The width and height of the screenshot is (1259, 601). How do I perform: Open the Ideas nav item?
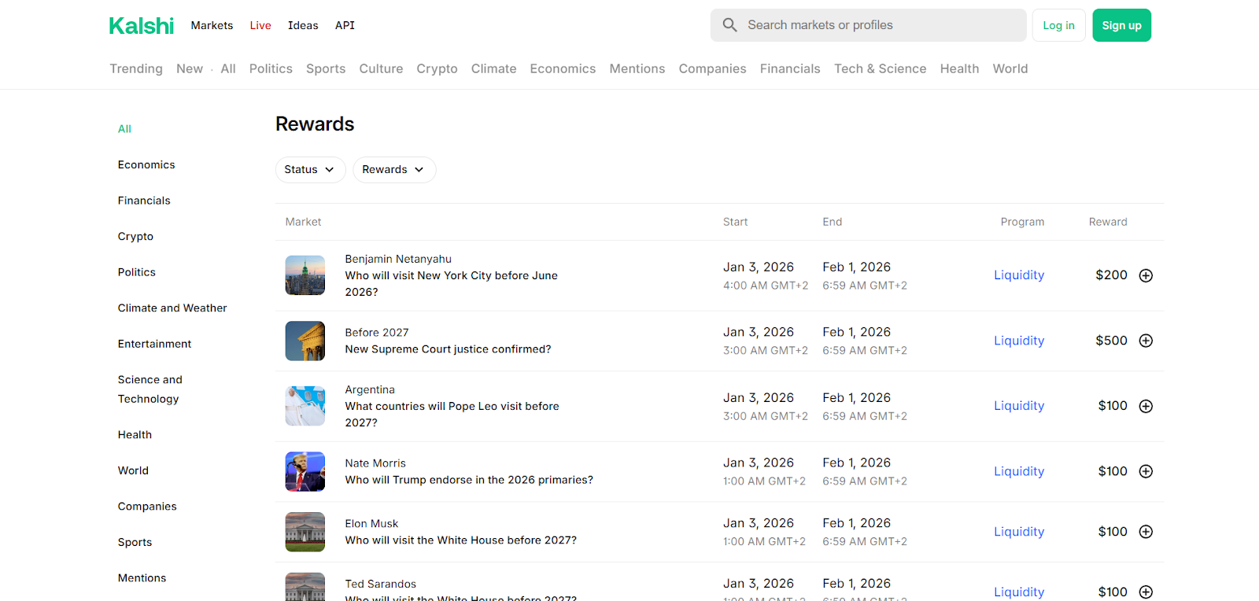pyautogui.click(x=303, y=25)
